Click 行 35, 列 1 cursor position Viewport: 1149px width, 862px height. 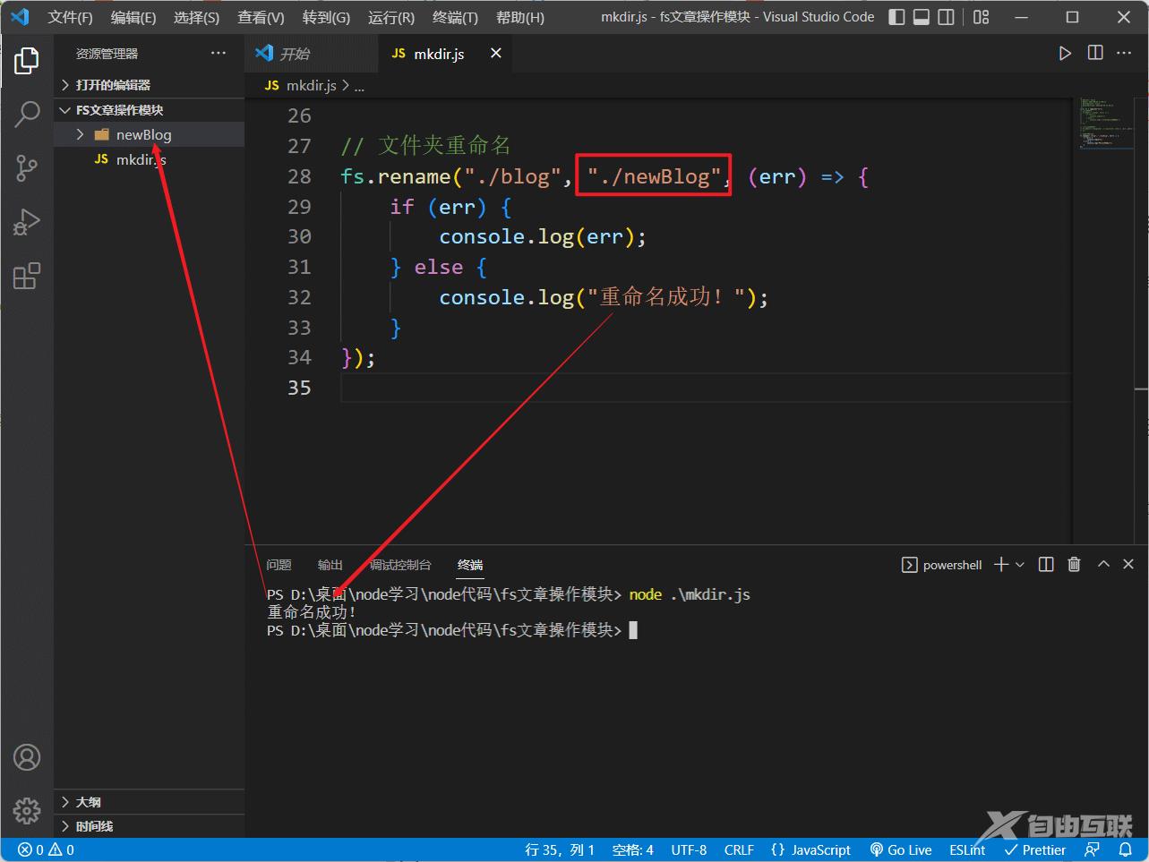(560, 849)
